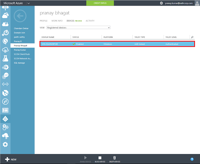
Task: Select user parth sarthy in list
Action: click(19, 37)
